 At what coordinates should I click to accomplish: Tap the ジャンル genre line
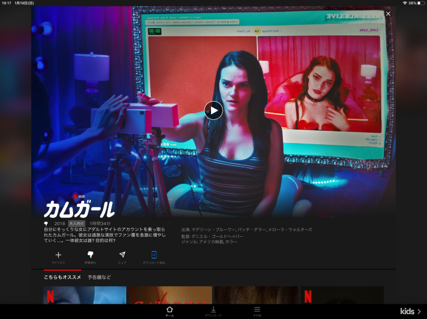[x=209, y=242]
